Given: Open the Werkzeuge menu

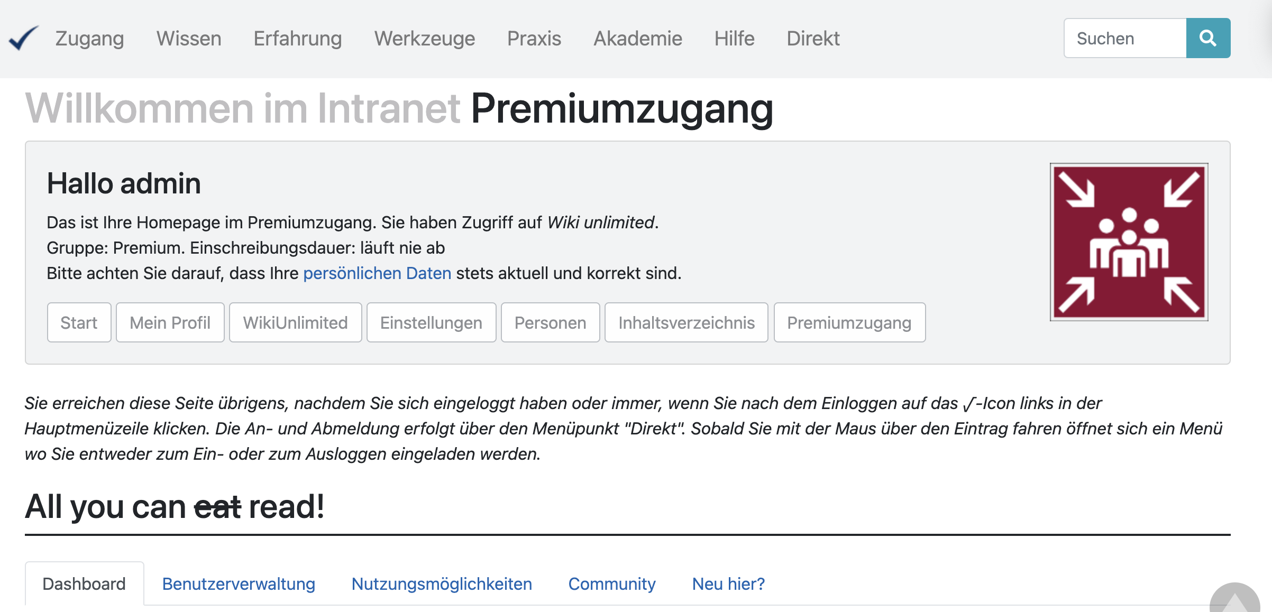Looking at the screenshot, I should tap(424, 38).
